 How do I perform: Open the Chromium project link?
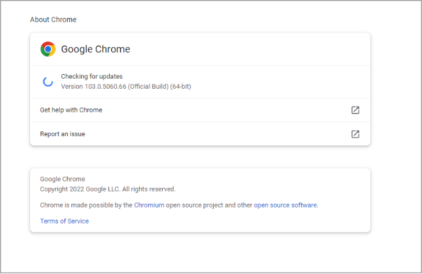(150, 205)
